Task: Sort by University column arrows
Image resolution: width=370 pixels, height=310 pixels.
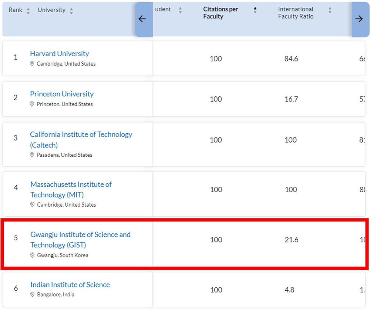Action: [x=71, y=11]
